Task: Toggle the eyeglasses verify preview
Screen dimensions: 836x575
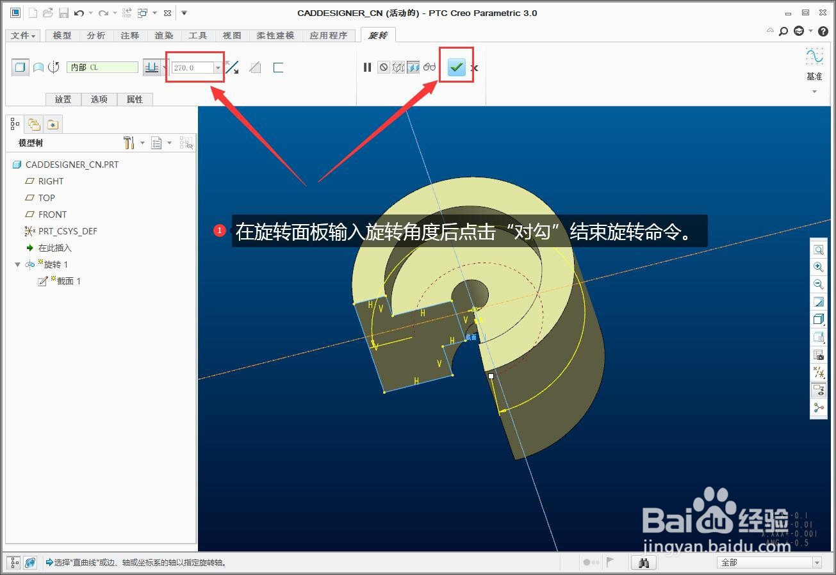Action: [x=429, y=67]
